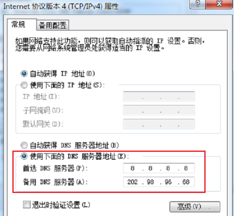Click the 首选 DNS 服务器 field

click(x=159, y=168)
